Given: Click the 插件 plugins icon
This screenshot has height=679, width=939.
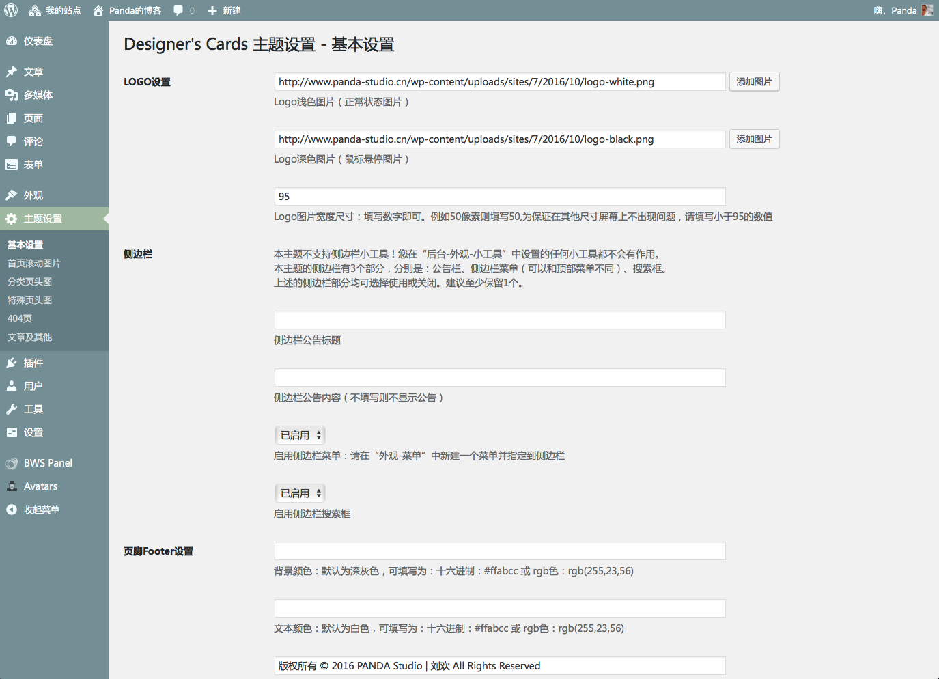Looking at the screenshot, I should coord(12,363).
